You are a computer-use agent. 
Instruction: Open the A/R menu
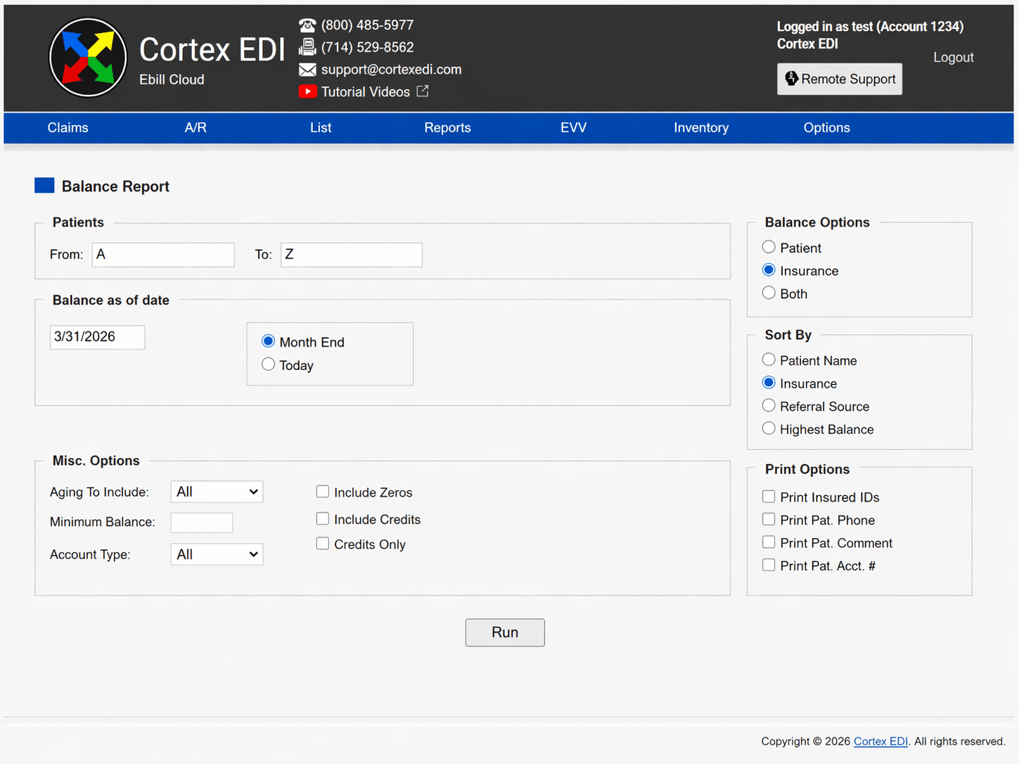pos(196,128)
